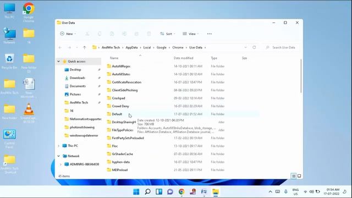
Task: Open Google Chrome from the taskbar
Action: [x=182, y=191]
